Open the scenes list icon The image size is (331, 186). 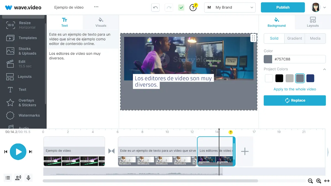click(8, 178)
